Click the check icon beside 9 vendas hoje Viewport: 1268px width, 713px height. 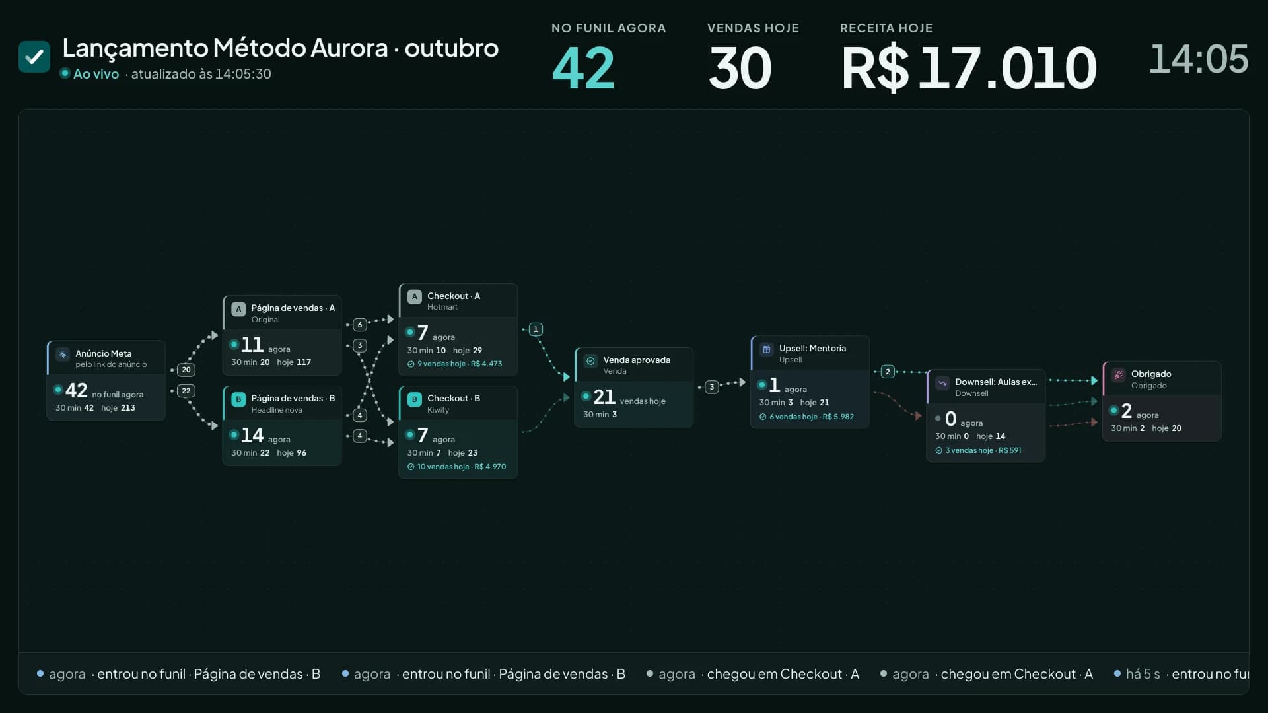click(x=411, y=364)
